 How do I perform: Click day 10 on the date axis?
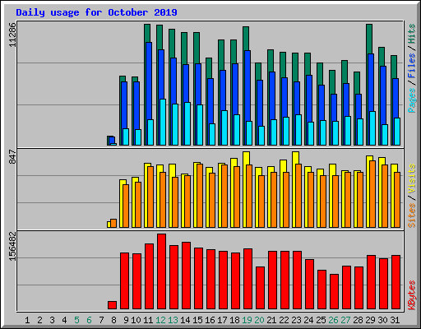[x=136, y=320]
